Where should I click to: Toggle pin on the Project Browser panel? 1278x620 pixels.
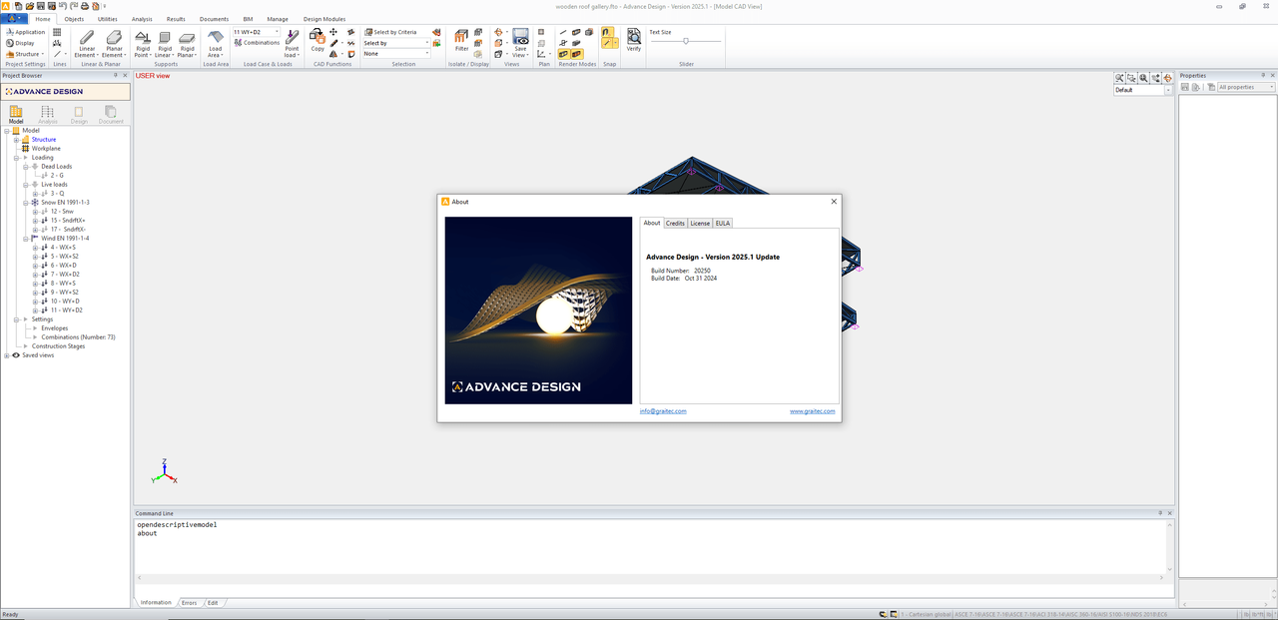[116, 75]
